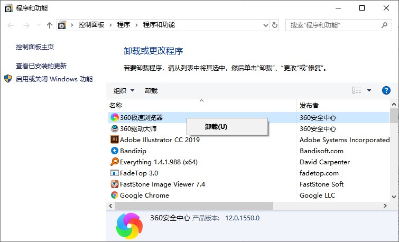Click publisher Bandisoft.com
This screenshot has height=242, width=399.
(x=322, y=151)
